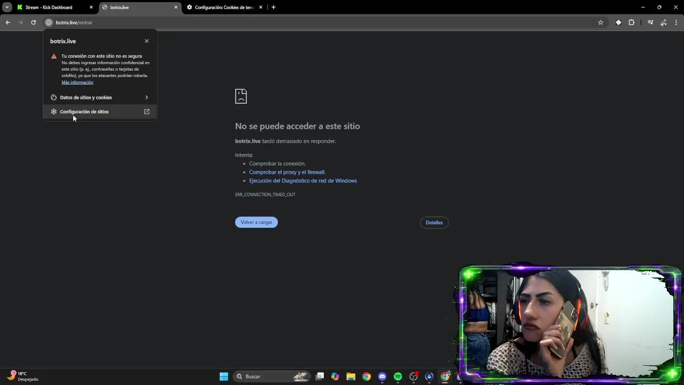Click the pinned extension icon beside the star

tap(618, 22)
